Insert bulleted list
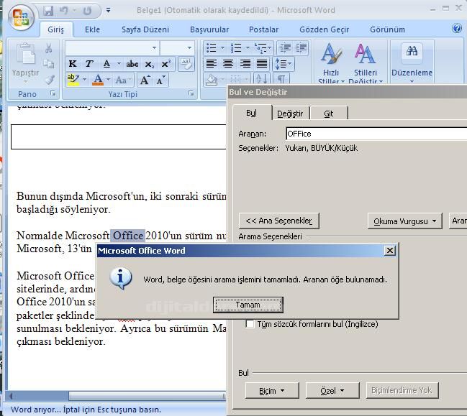The image size is (467, 416). pyautogui.click(x=211, y=48)
